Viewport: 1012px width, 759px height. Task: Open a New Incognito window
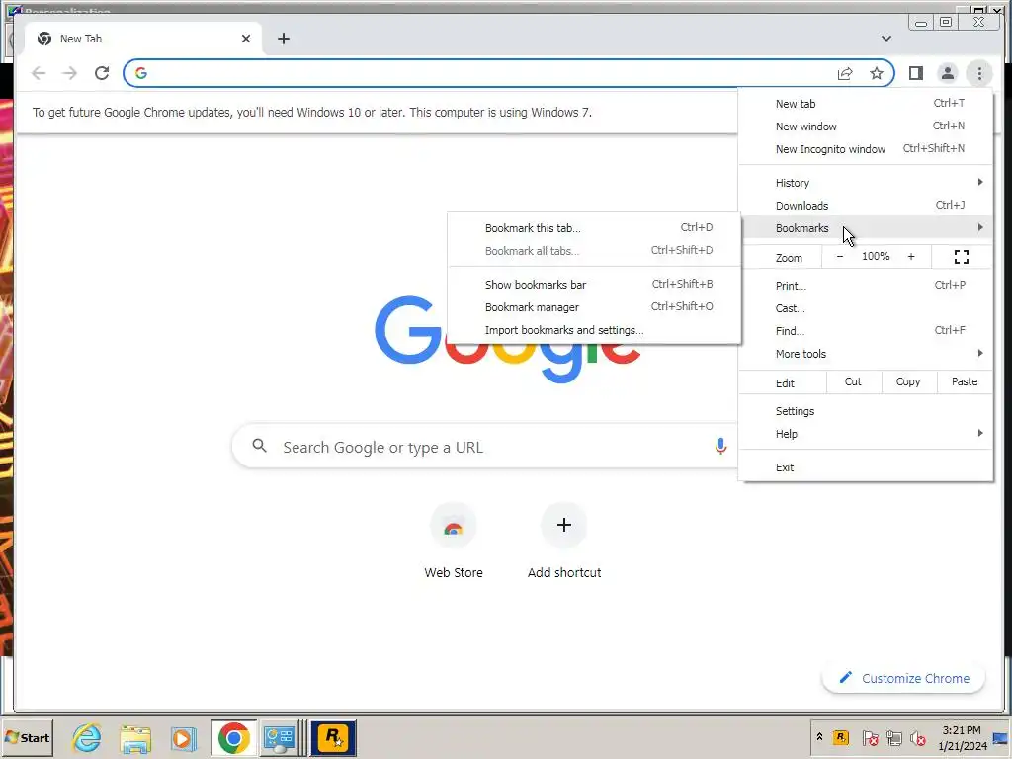(866, 149)
